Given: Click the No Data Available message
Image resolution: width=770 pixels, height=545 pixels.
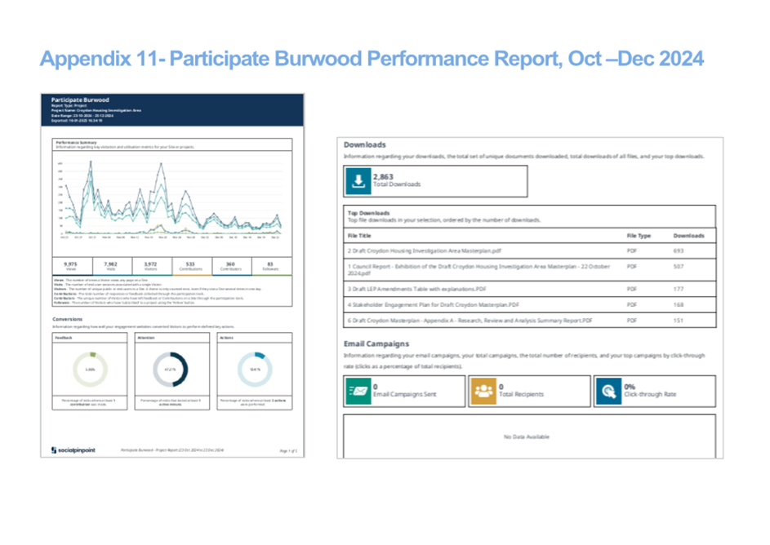Looking at the screenshot, I should tap(527, 436).
